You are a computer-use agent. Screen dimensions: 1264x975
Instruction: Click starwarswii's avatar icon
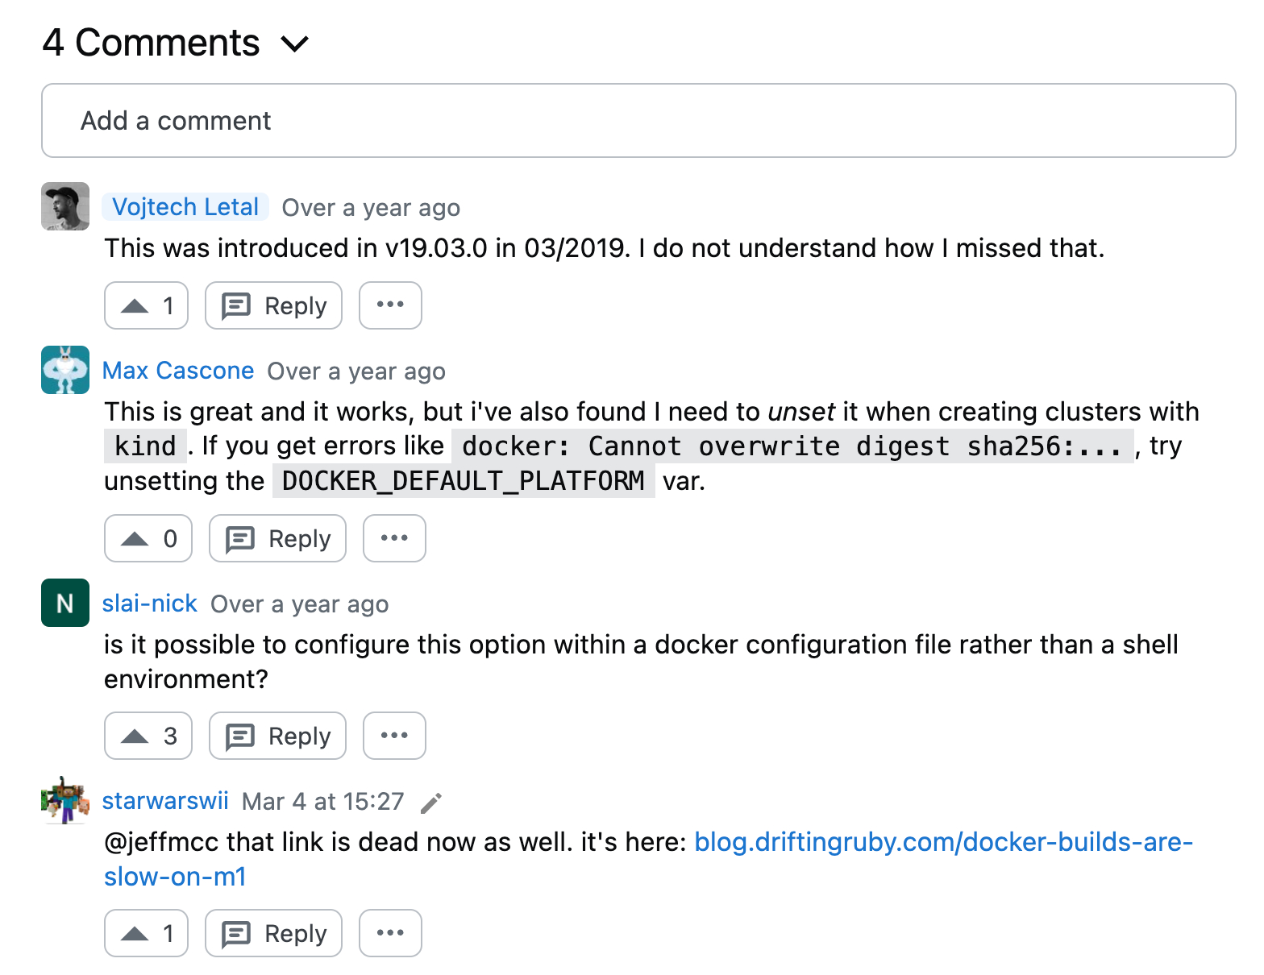point(65,800)
